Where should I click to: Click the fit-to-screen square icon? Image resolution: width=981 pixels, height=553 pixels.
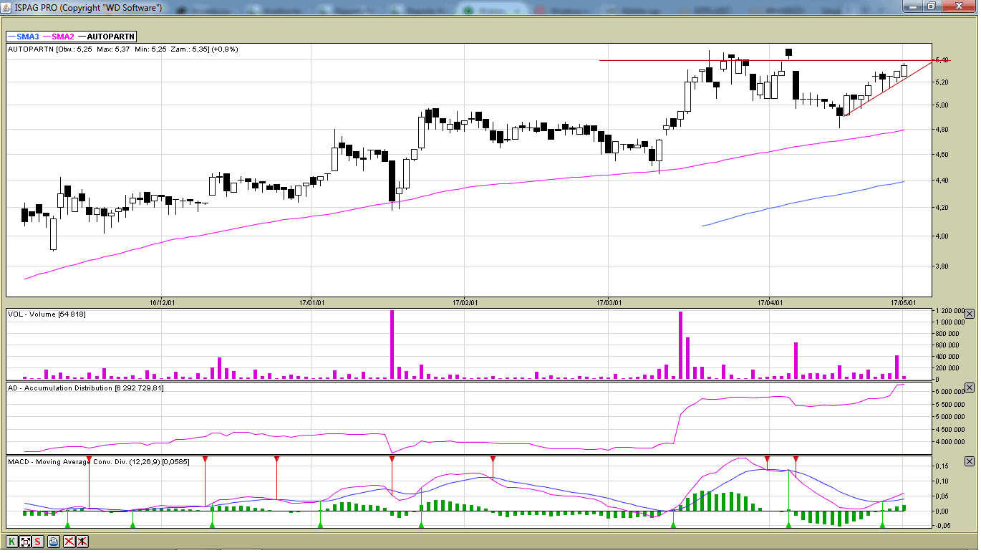tap(26, 542)
